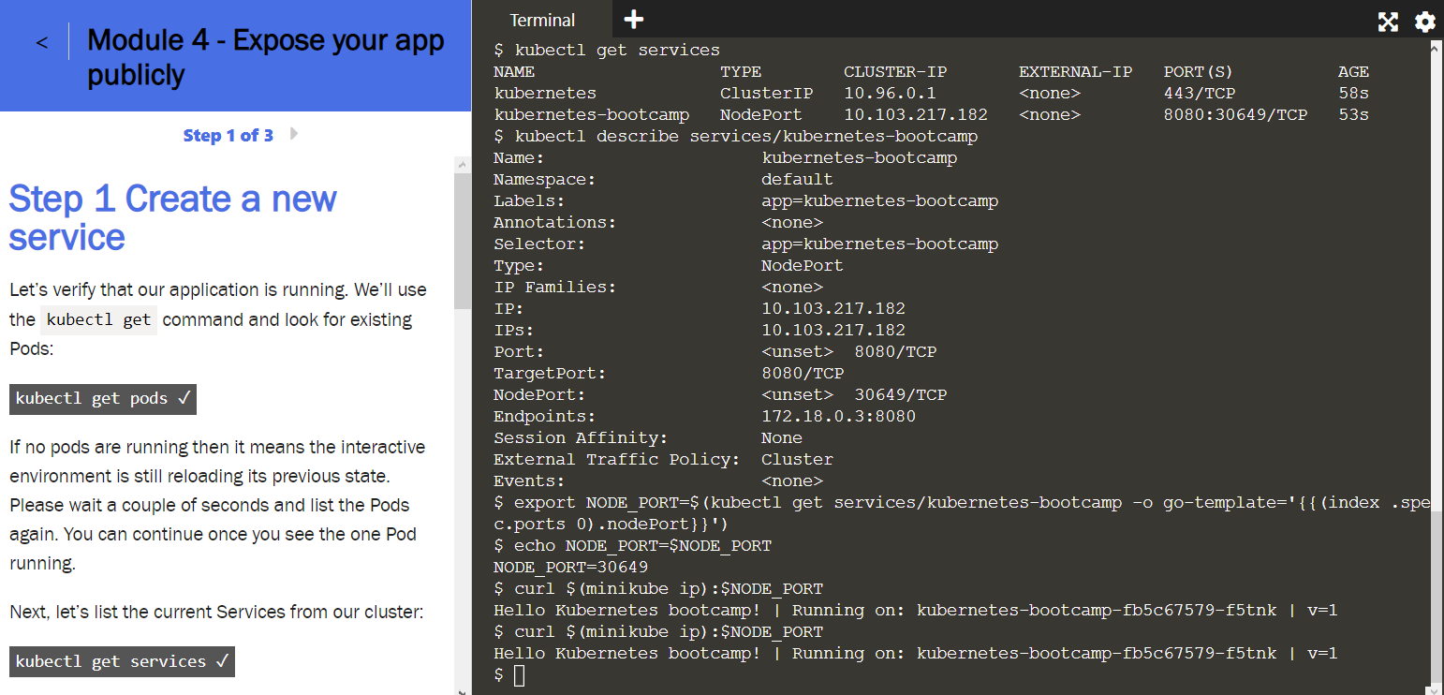Click the Endpoints value '172.18.0.3:8080'
This screenshot has height=695, width=1444.
[838, 417]
